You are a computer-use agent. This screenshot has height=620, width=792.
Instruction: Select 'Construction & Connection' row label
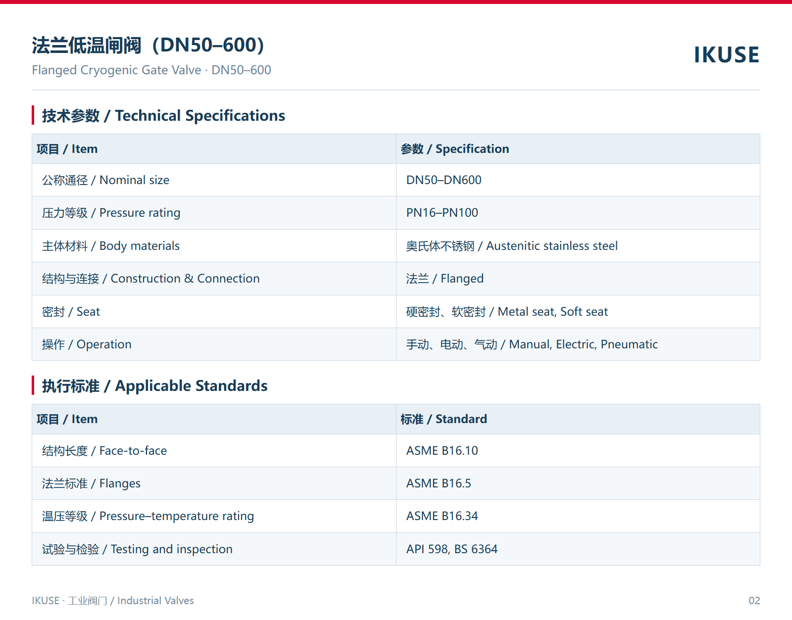tap(150, 279)
